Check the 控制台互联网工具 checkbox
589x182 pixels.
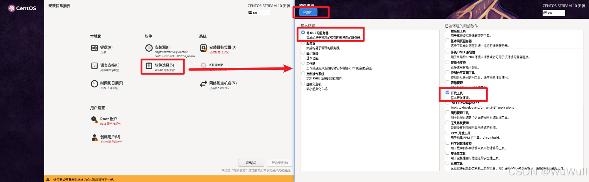[447, 72]
